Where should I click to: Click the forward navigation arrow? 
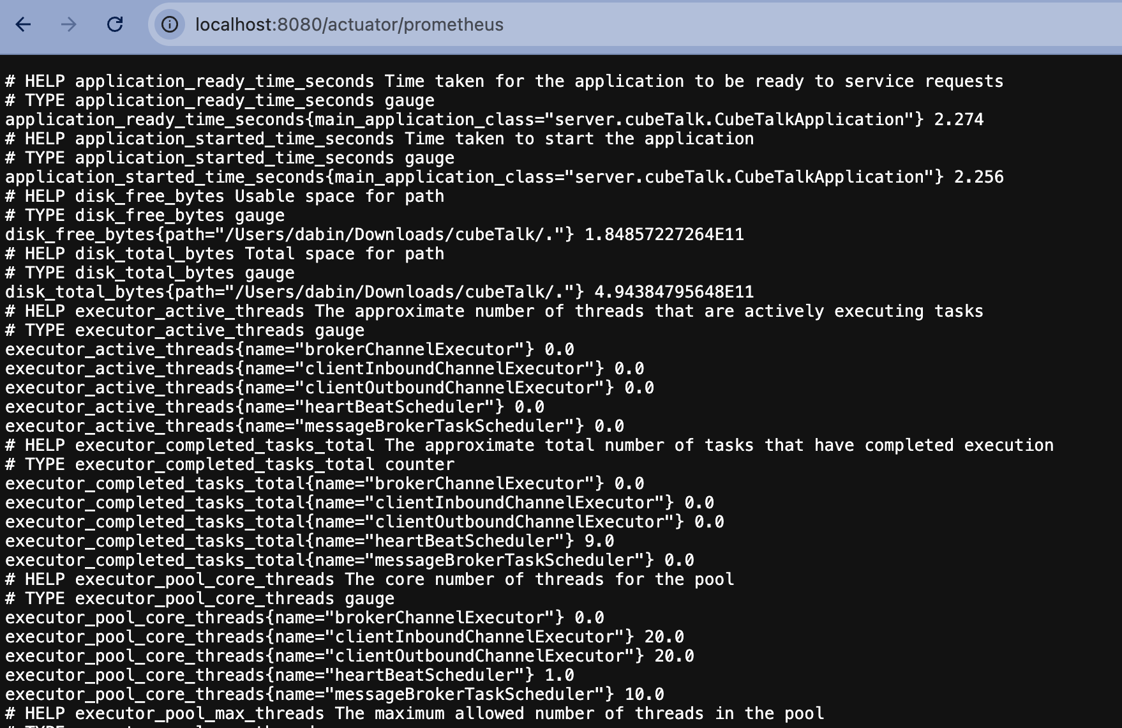point(69,24)
